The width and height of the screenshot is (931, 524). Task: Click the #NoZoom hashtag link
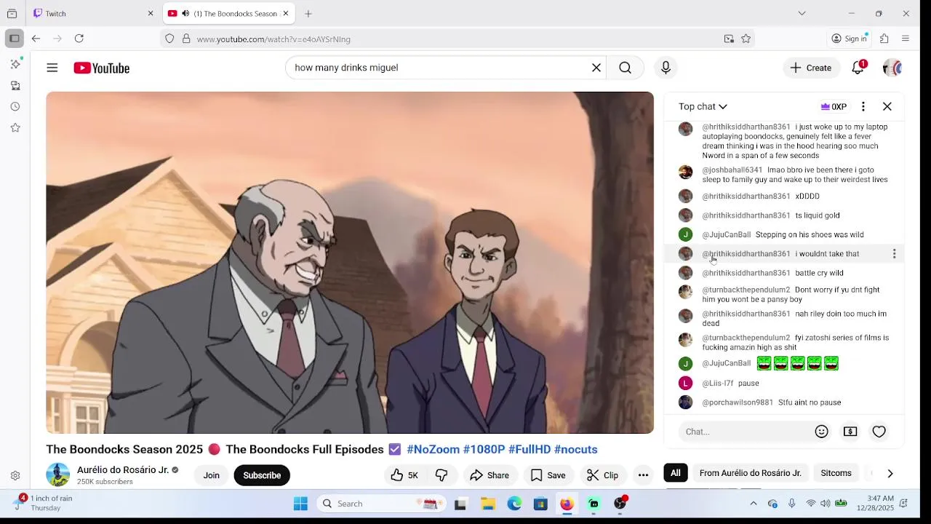[433, 450]
